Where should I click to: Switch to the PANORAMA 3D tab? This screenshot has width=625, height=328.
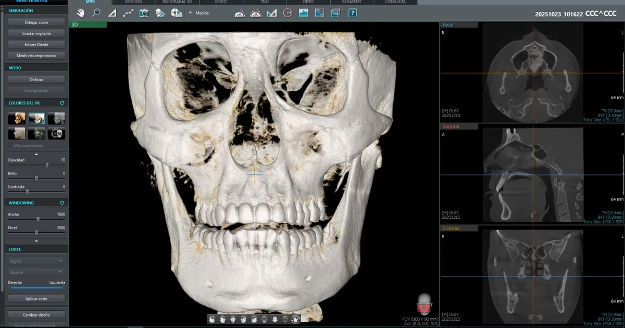coord(177,2)
